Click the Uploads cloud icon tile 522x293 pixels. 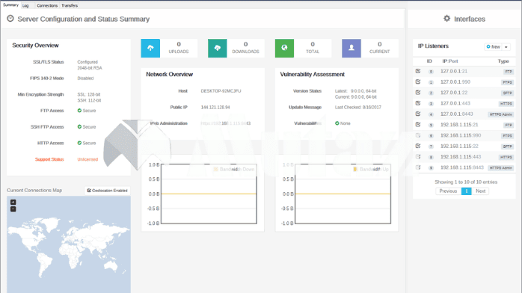150,49
